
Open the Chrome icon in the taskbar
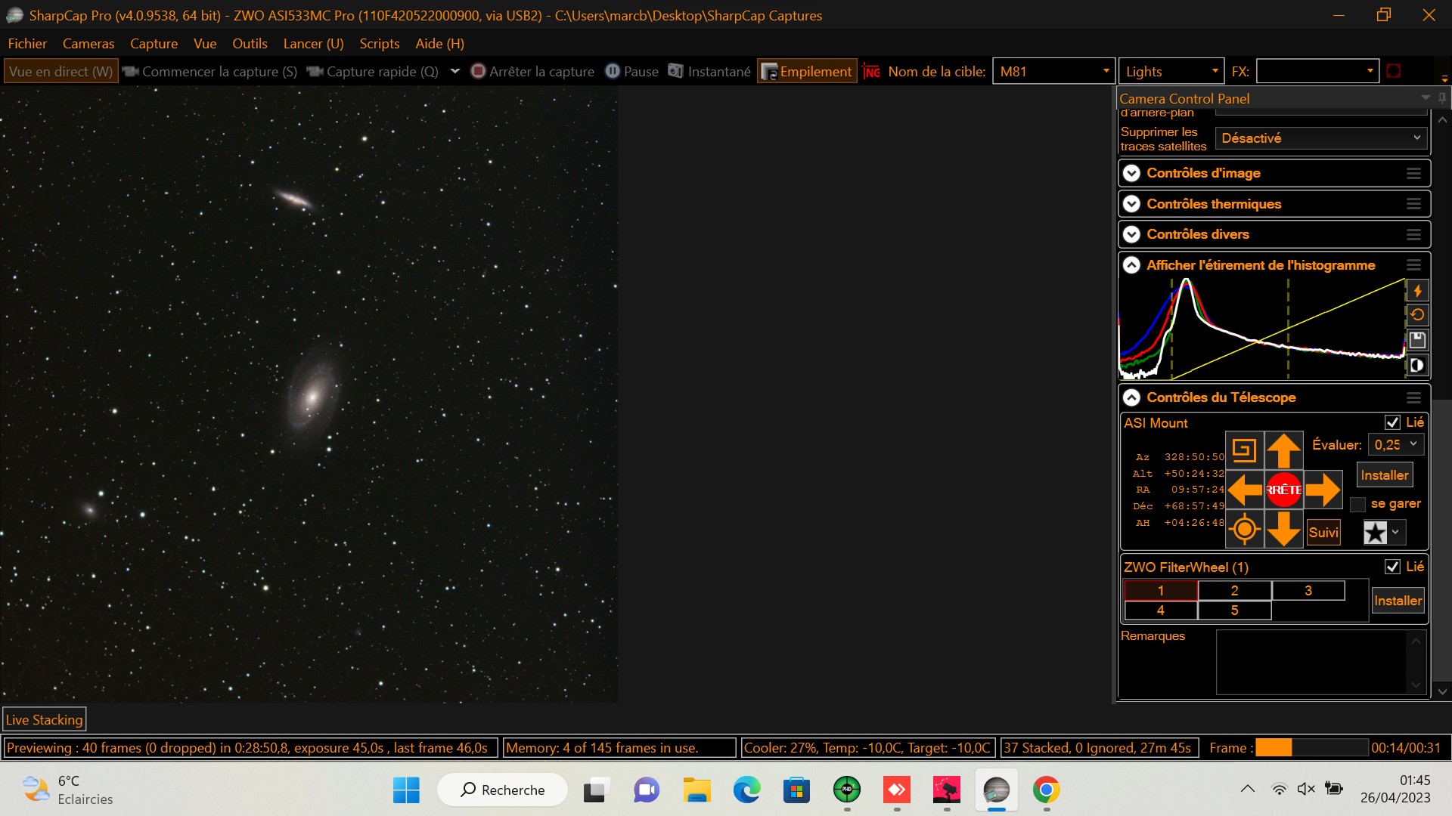tap(1046, 790)
